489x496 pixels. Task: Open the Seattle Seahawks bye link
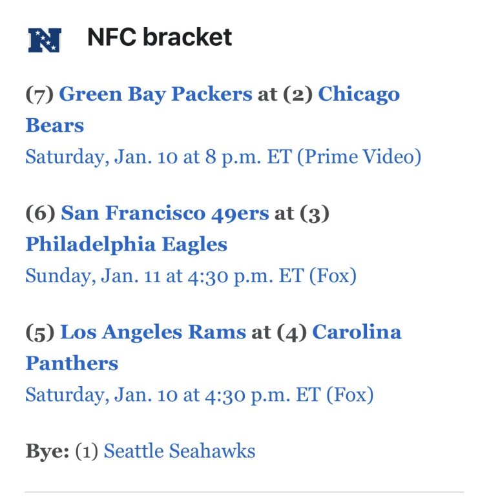tap(179, 451)
